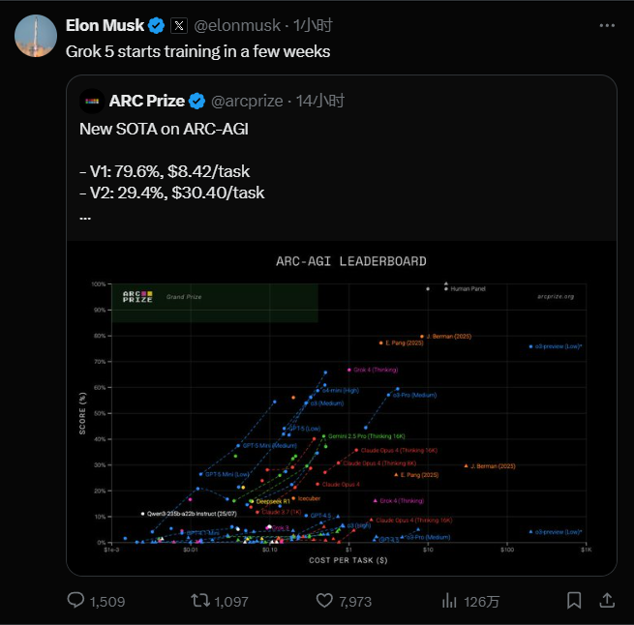Open the ARC-AGI Leaderboard chart image

click(342, 408)
